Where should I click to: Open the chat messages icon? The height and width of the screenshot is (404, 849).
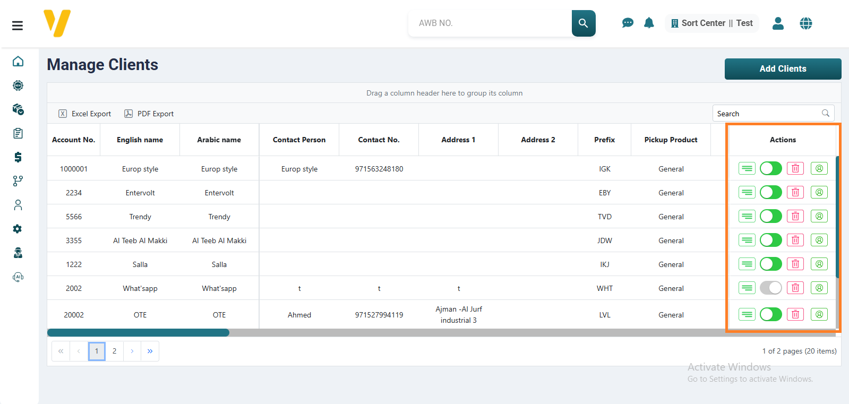pyautogui.click(x=628, y=23)
